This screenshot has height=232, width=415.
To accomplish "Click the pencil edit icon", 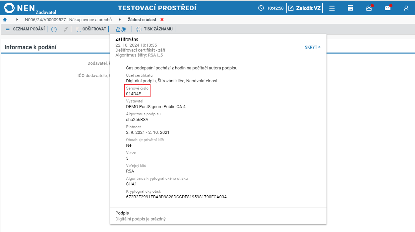I will (x=66, y=29).
